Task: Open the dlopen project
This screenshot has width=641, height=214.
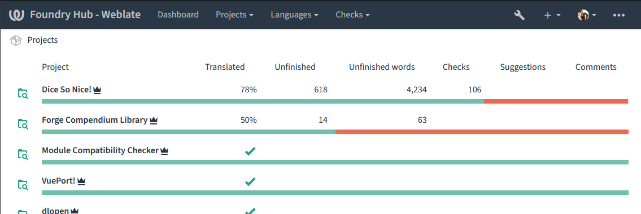Action: 55,211
